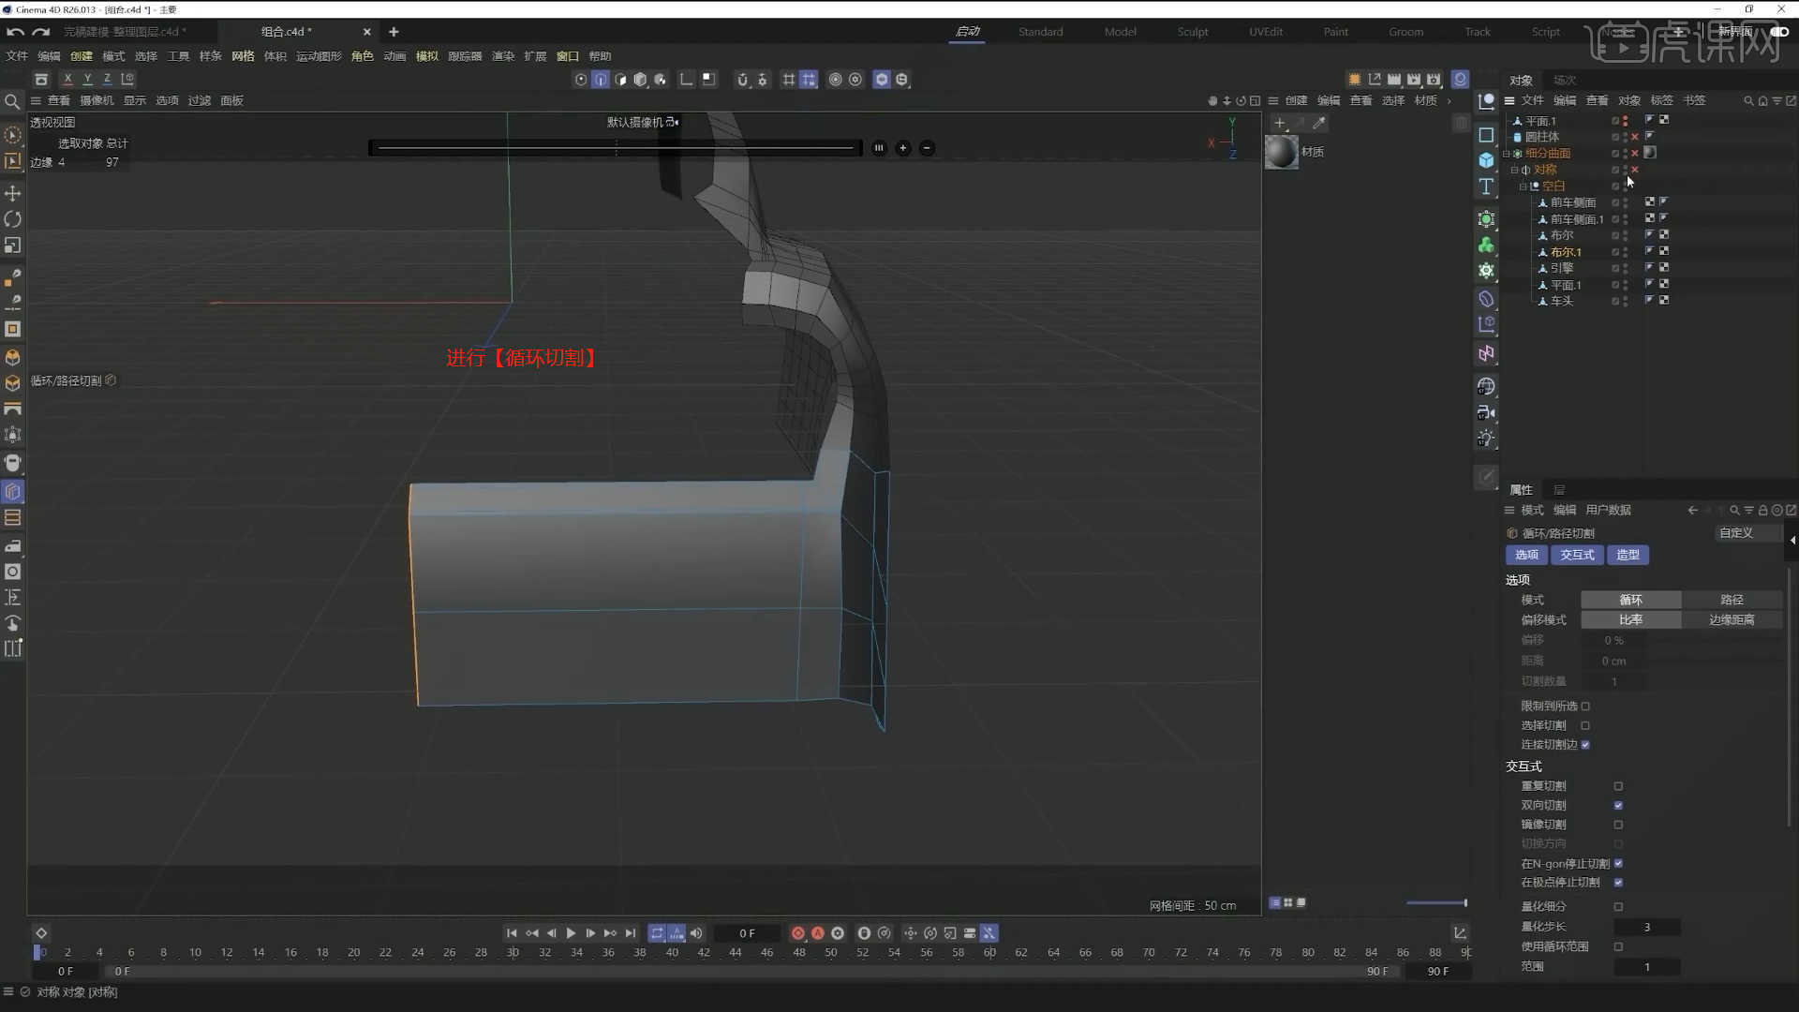Expand the Attributes panel side arrow
Viewport: 1799px width, 1012px height.
point(1792,540)
